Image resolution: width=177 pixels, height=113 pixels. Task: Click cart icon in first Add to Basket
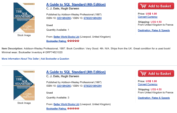143,6
